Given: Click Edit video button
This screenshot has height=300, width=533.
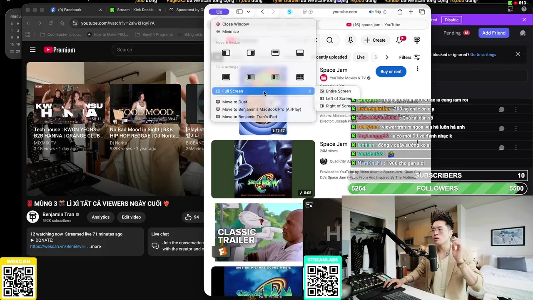Looking at the screenshot, I should pyautogui.click(x=131, y=217).
